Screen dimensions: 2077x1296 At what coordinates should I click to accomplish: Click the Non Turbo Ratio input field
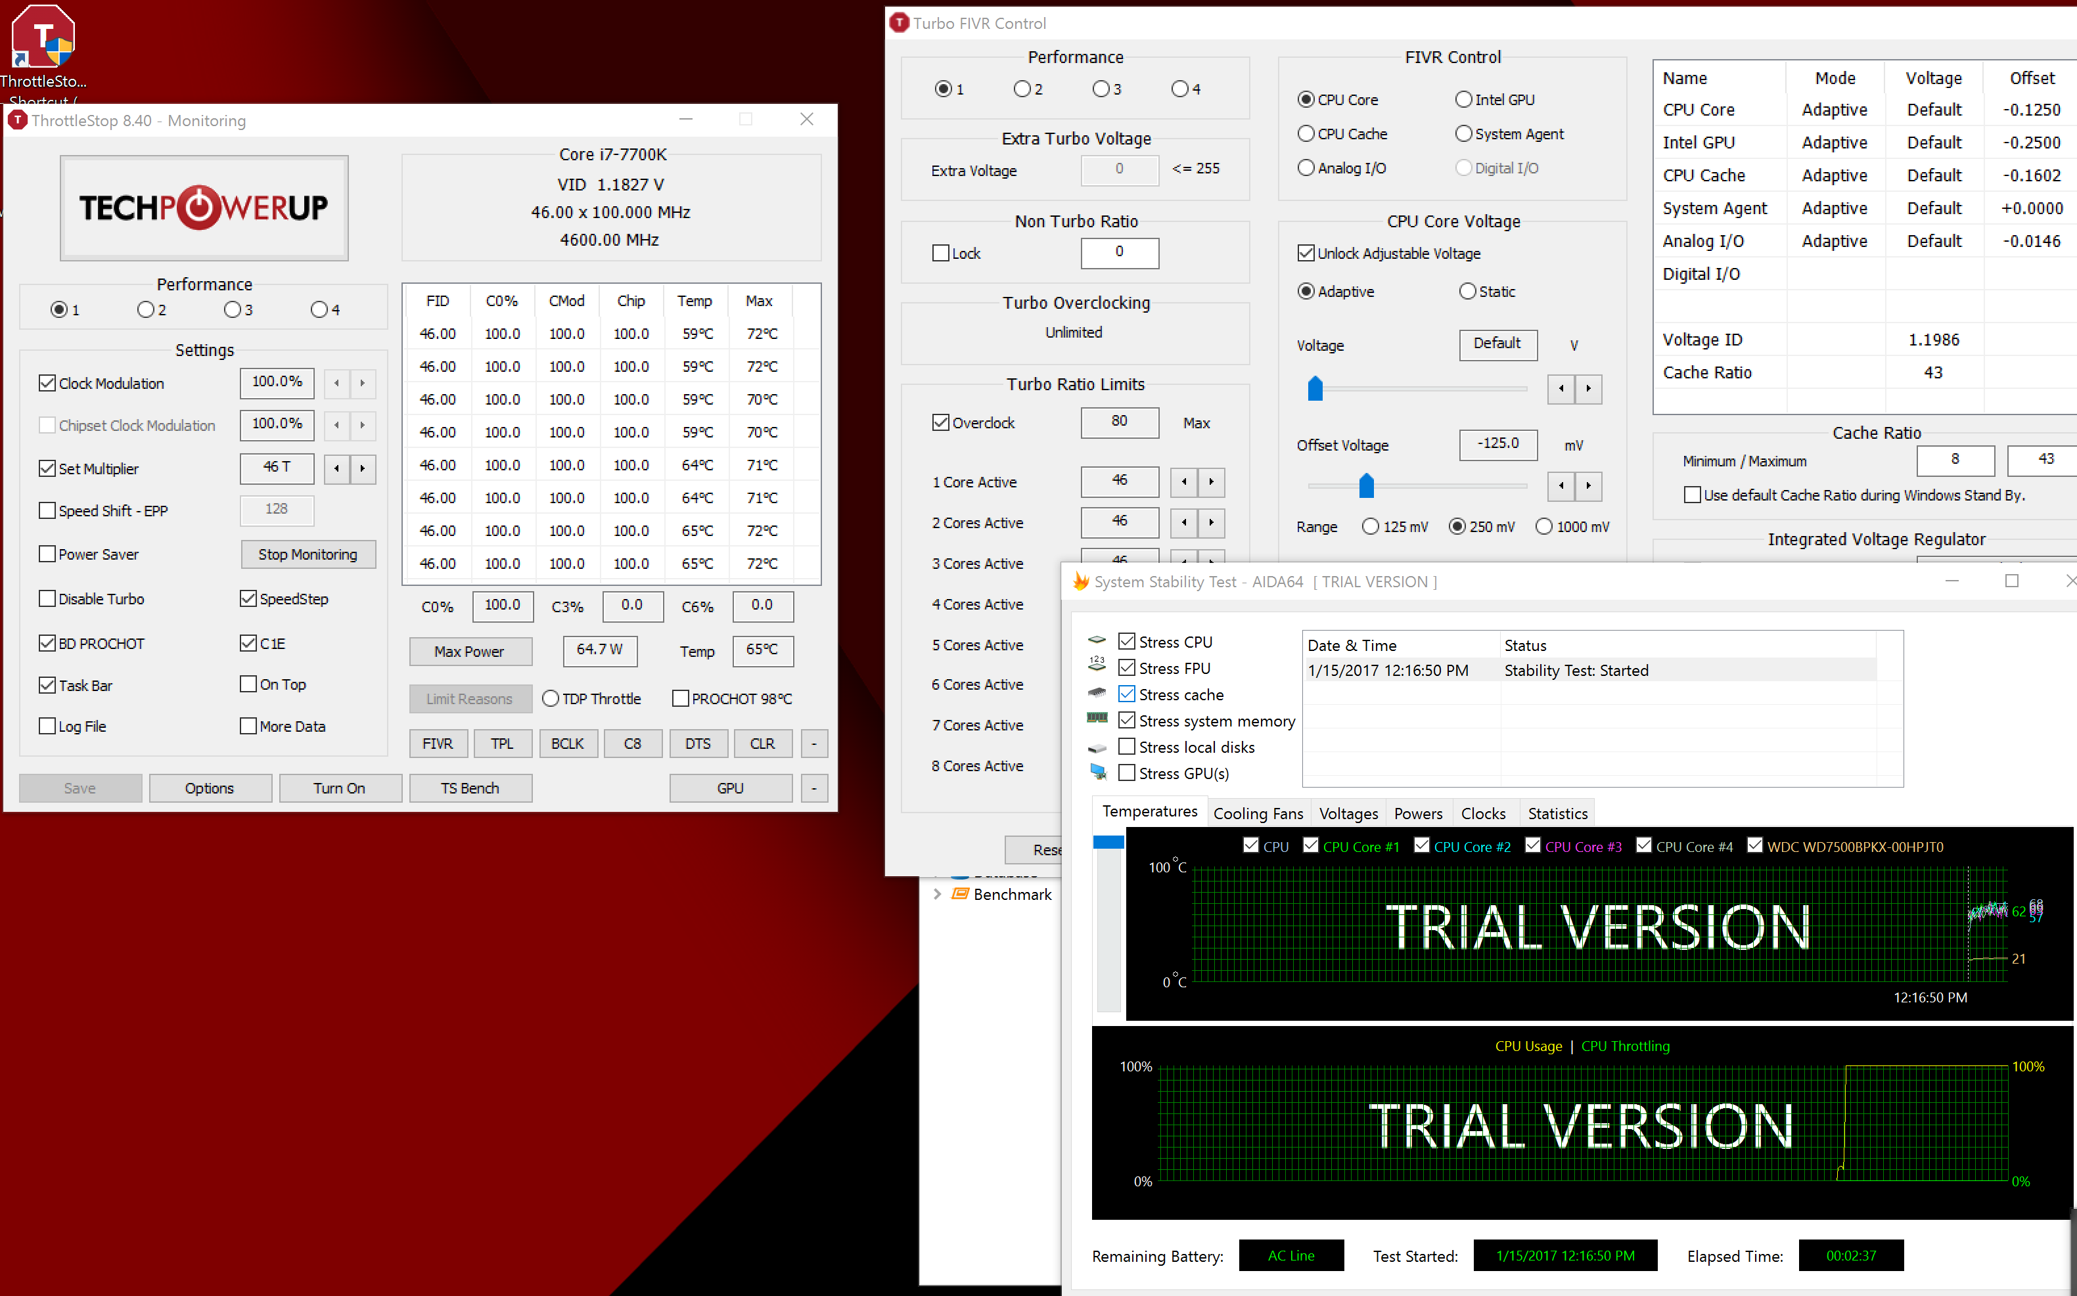1120,253
